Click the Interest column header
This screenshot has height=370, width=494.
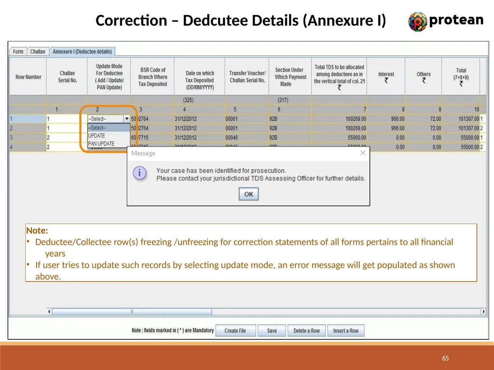point(386,77)
